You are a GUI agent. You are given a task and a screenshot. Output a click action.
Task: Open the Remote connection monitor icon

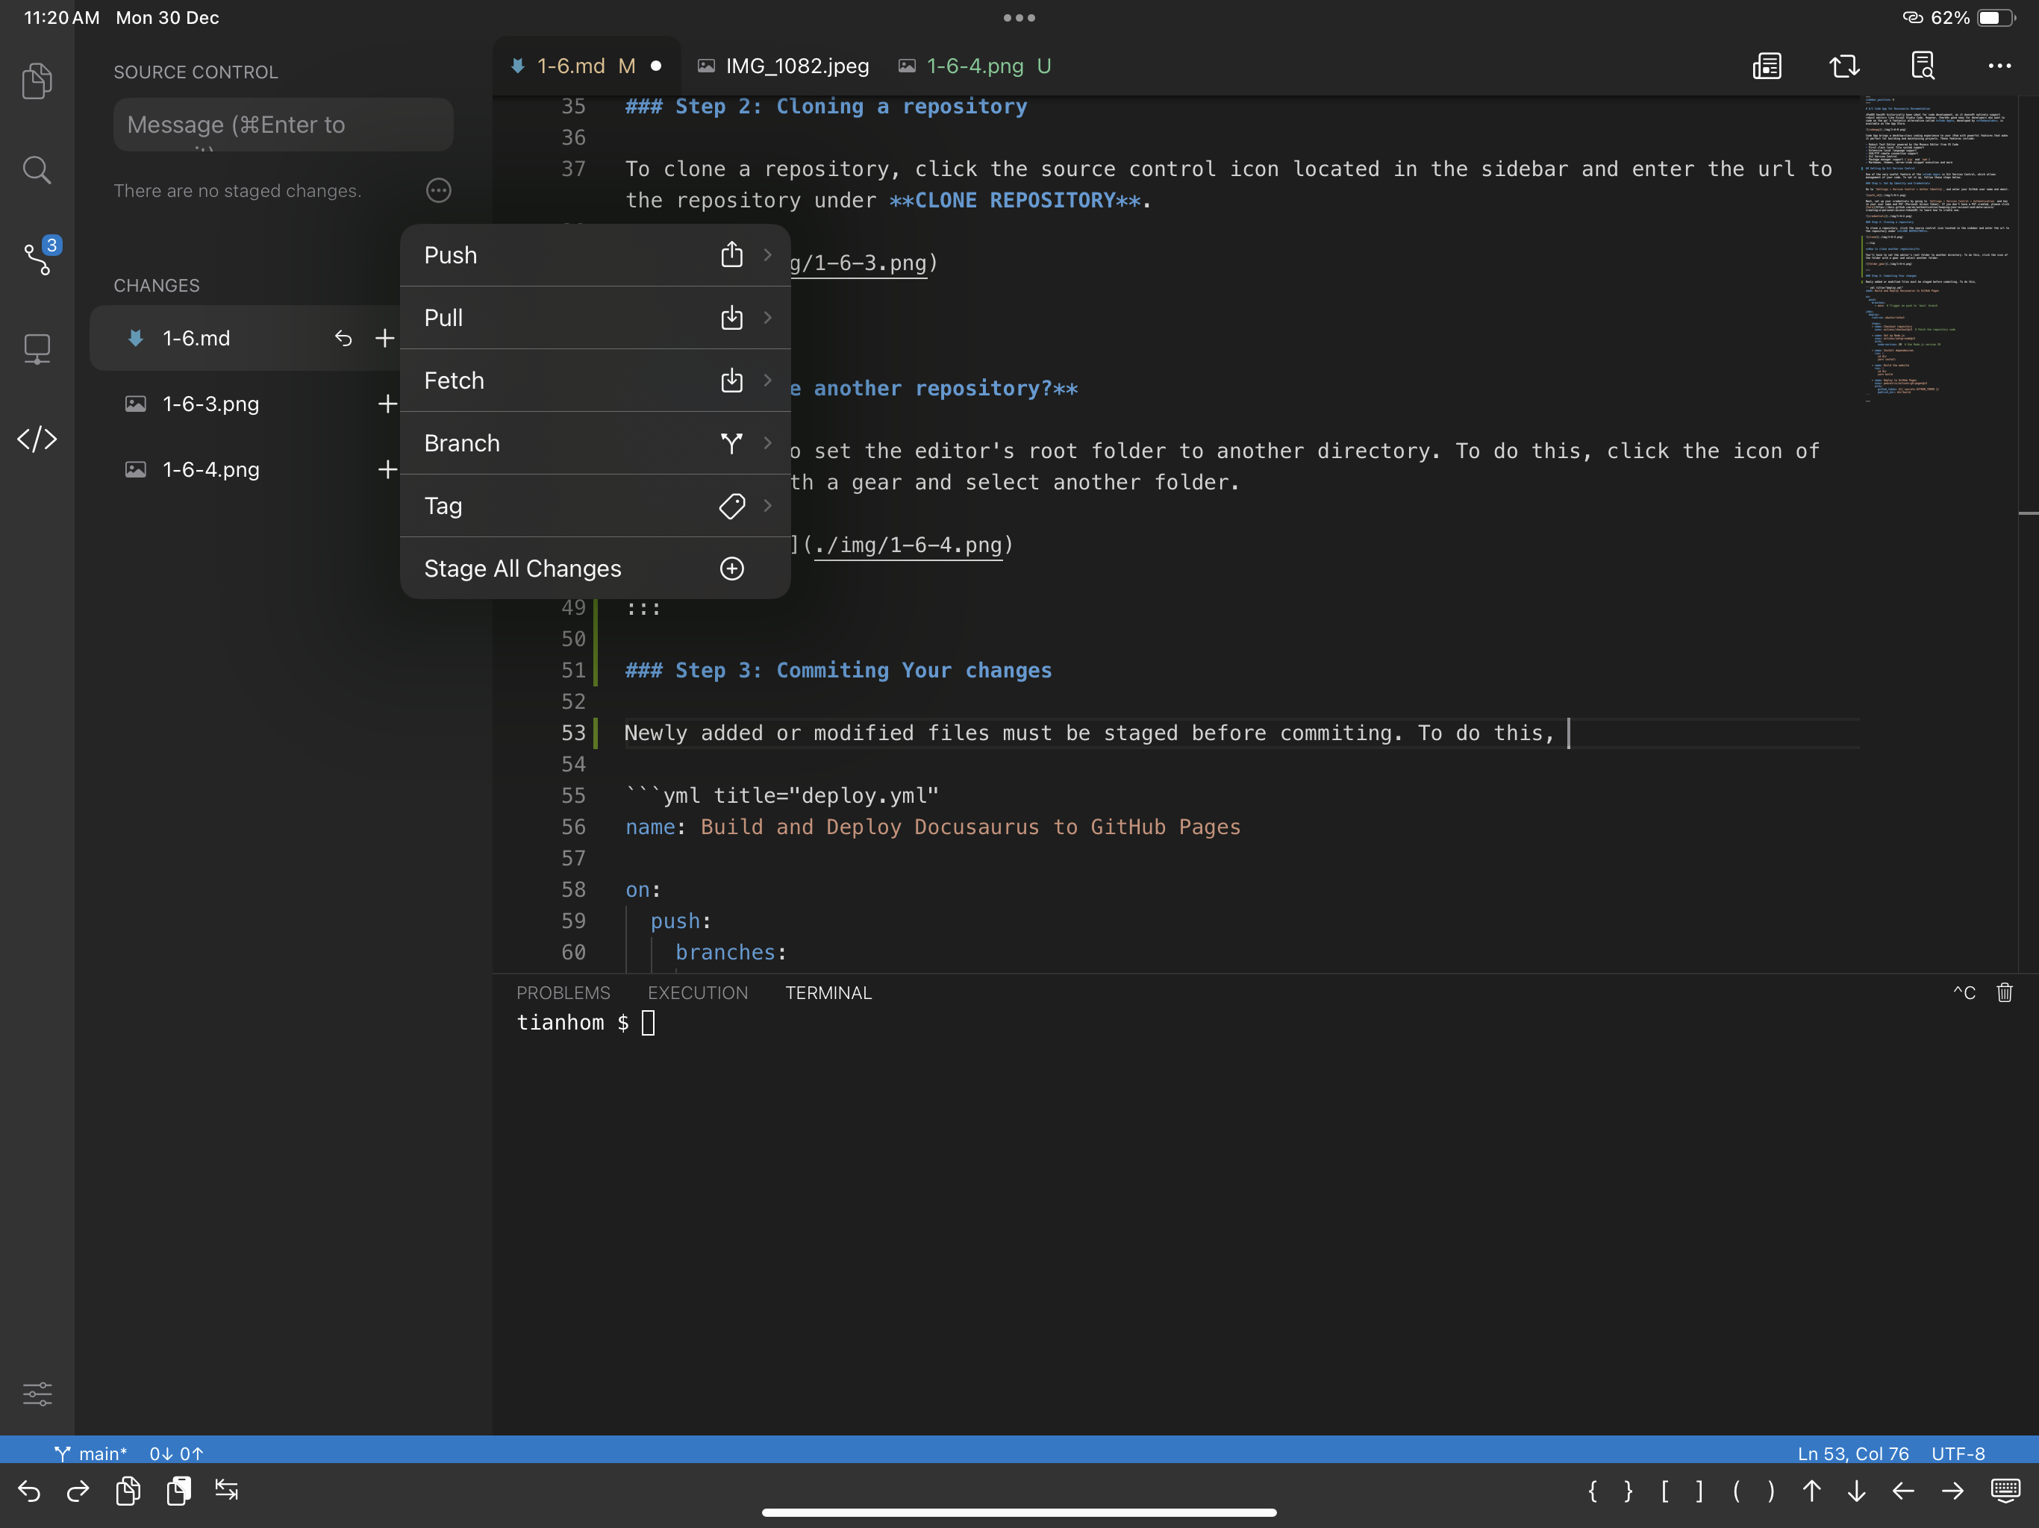pyautogui.click(x=37, y=349)
